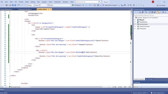Go to Solution Explorer Home view
Screen dimensions: 168x94
(x=140, y=12)
